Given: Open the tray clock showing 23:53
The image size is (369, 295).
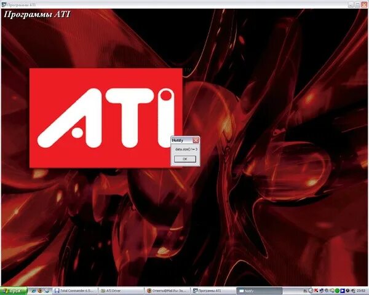Looking at the screenshot, I should (x=361, y=291).
